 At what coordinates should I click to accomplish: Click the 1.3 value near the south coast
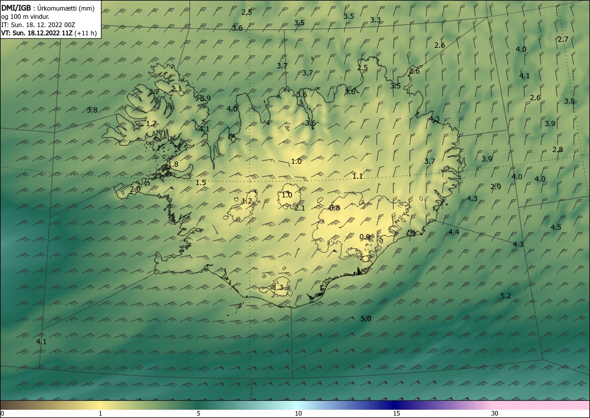coord(278,288)
